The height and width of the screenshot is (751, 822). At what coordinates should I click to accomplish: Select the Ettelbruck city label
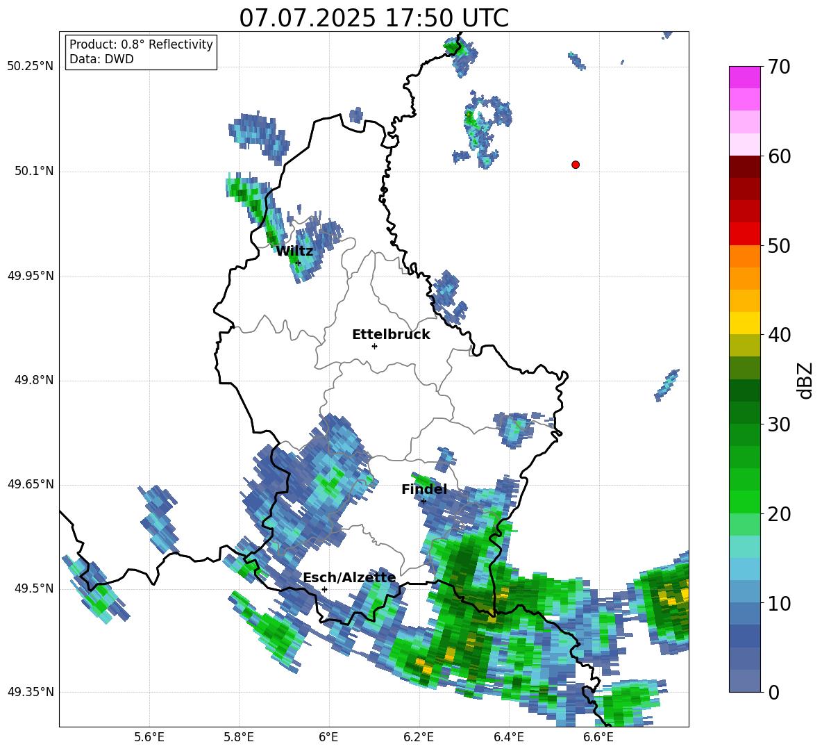coord(391,335)
